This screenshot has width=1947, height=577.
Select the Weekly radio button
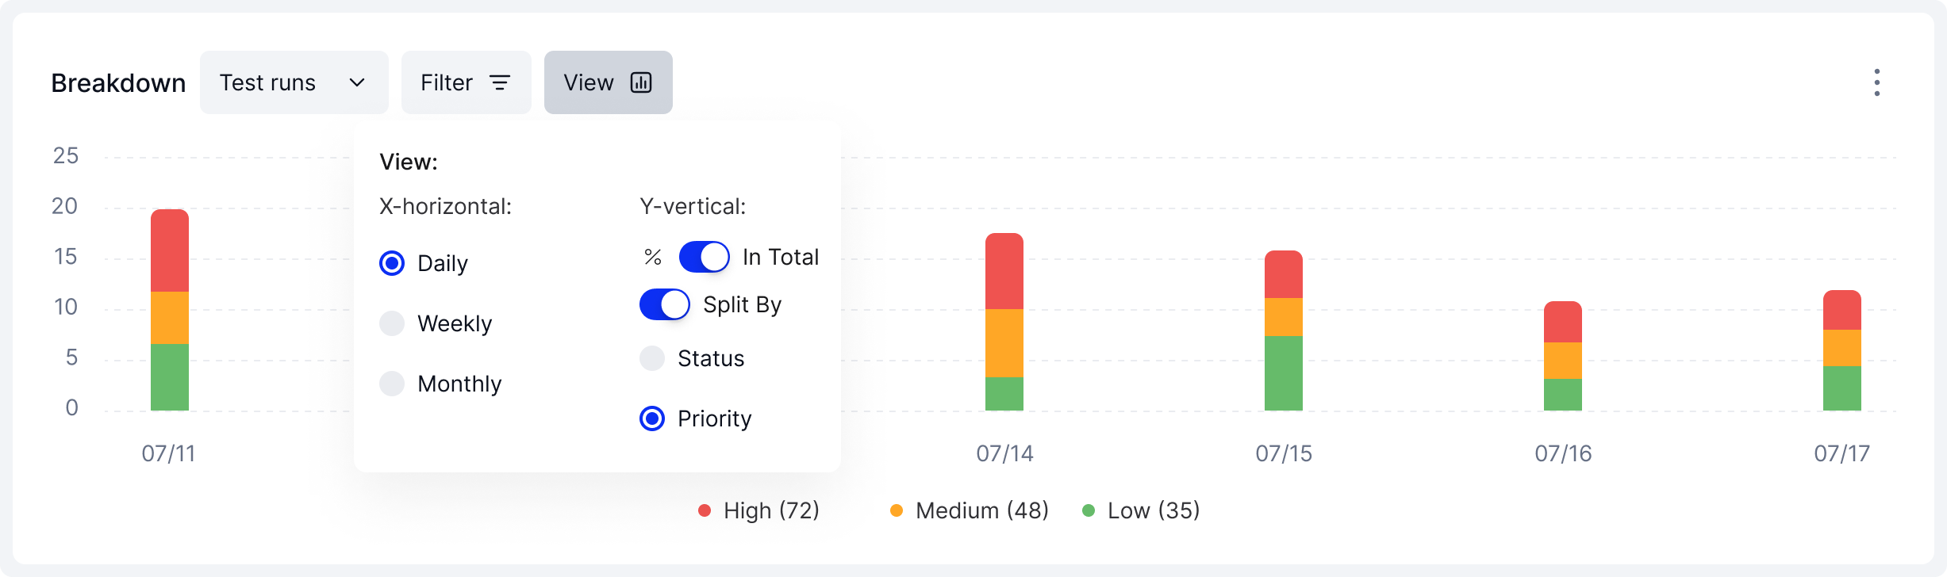click(x=392, y=323)
